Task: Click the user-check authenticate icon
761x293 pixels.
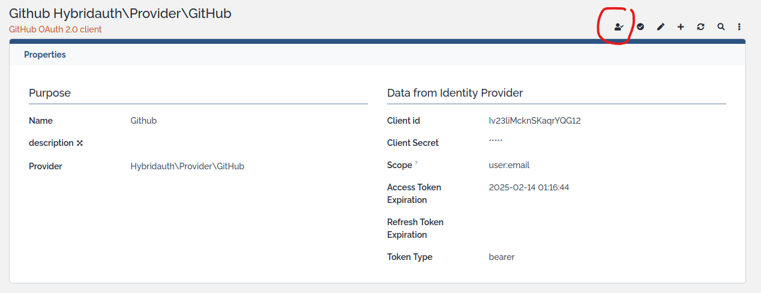Action: click(619, 27)
